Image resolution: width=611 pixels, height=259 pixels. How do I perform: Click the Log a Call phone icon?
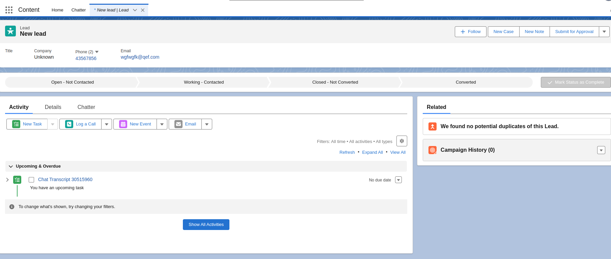(x=69, y=124)
